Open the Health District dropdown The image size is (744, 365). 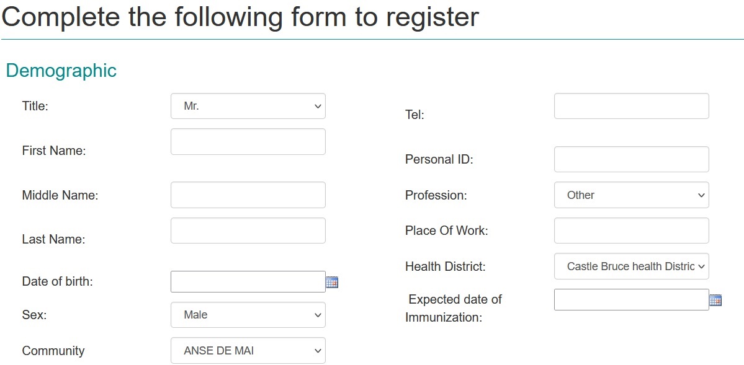631,266
